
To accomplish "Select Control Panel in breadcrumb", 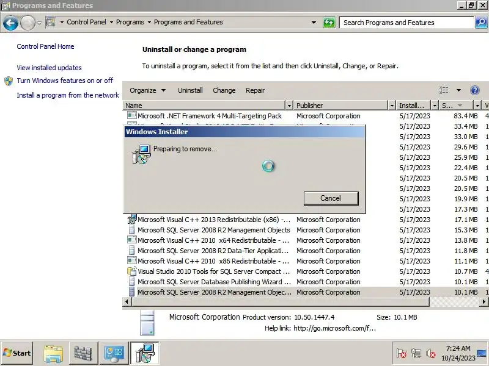I will pos(86,22).
